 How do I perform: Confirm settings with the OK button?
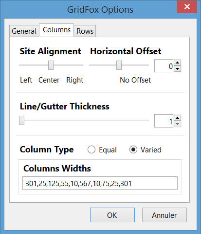pos(112,215)
